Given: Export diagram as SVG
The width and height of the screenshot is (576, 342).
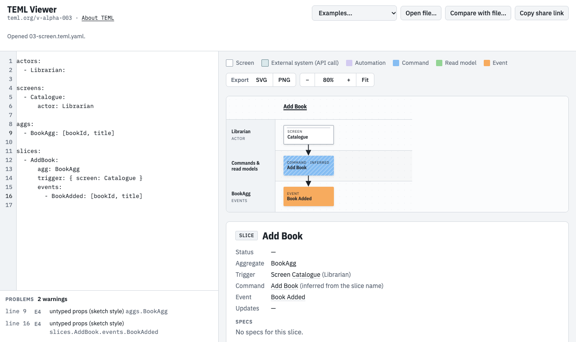Looking at the screenshot, I should (x=261, y=80).
